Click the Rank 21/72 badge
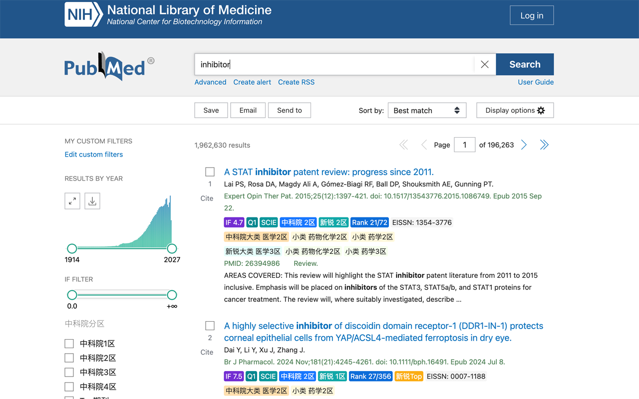639x399 pixels. [x=369, y=222]
